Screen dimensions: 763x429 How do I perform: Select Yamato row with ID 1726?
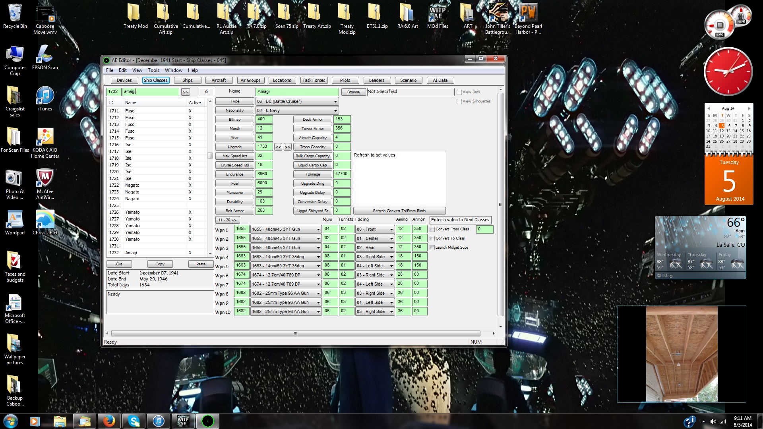[x=132, y=212]
